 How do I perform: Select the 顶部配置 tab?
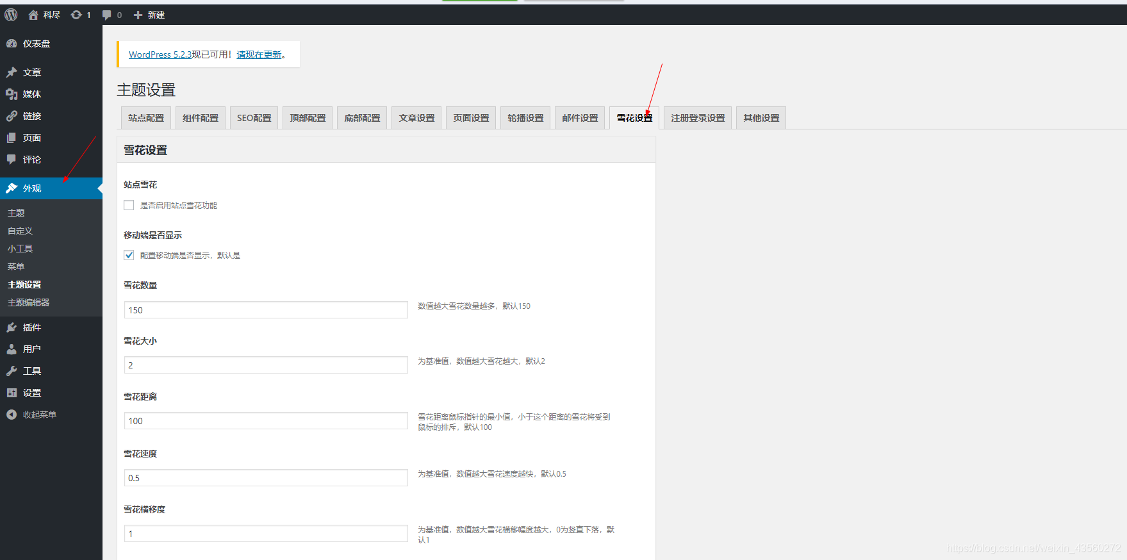coord(308,118)
